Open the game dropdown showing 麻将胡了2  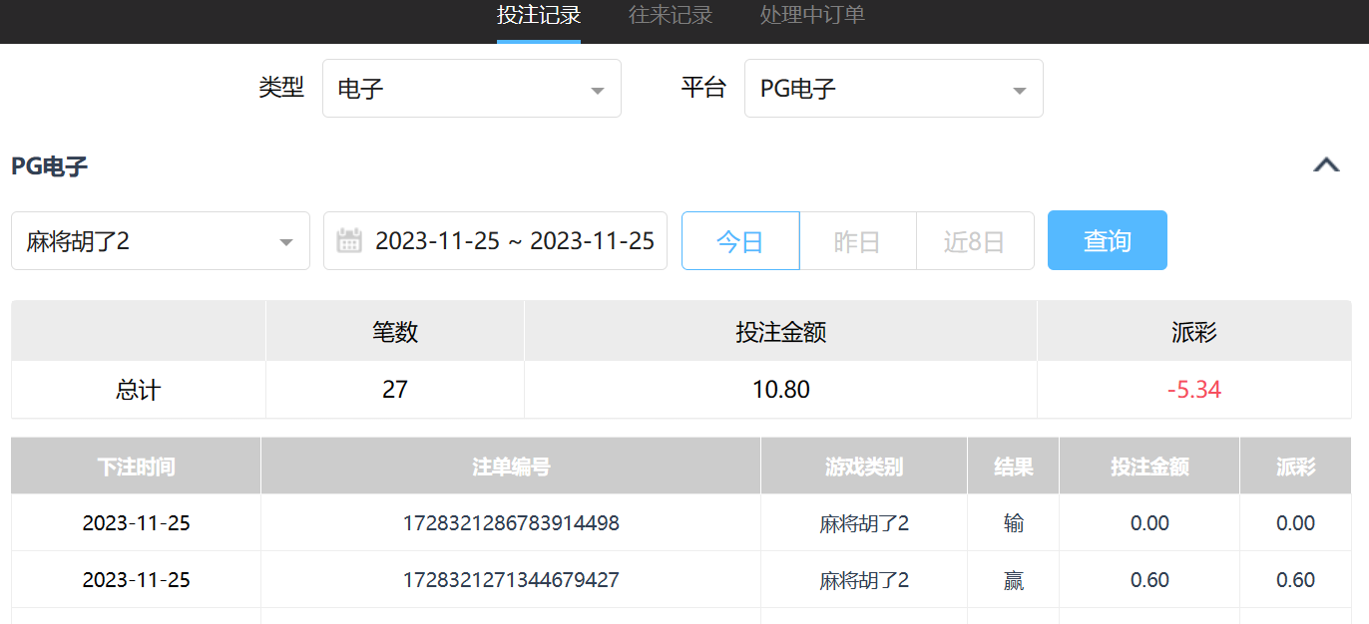(x=161, y=241)
